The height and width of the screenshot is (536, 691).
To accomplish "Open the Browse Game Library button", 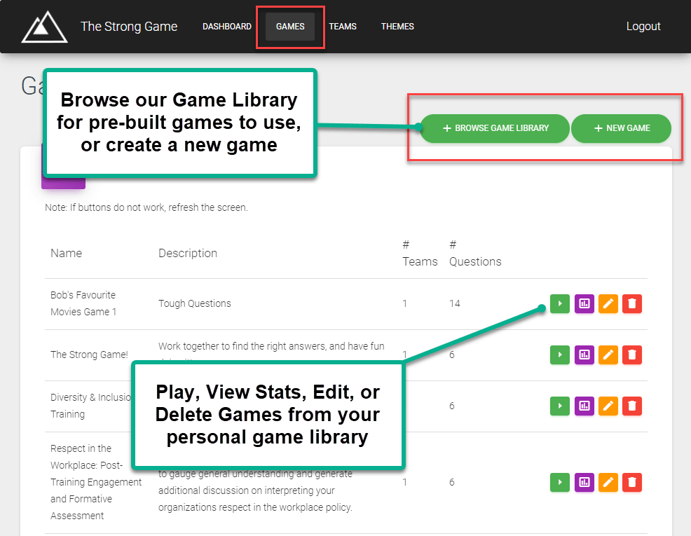I will pos(495,129).
